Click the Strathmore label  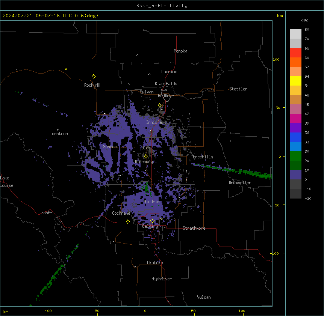pos(194,228)
